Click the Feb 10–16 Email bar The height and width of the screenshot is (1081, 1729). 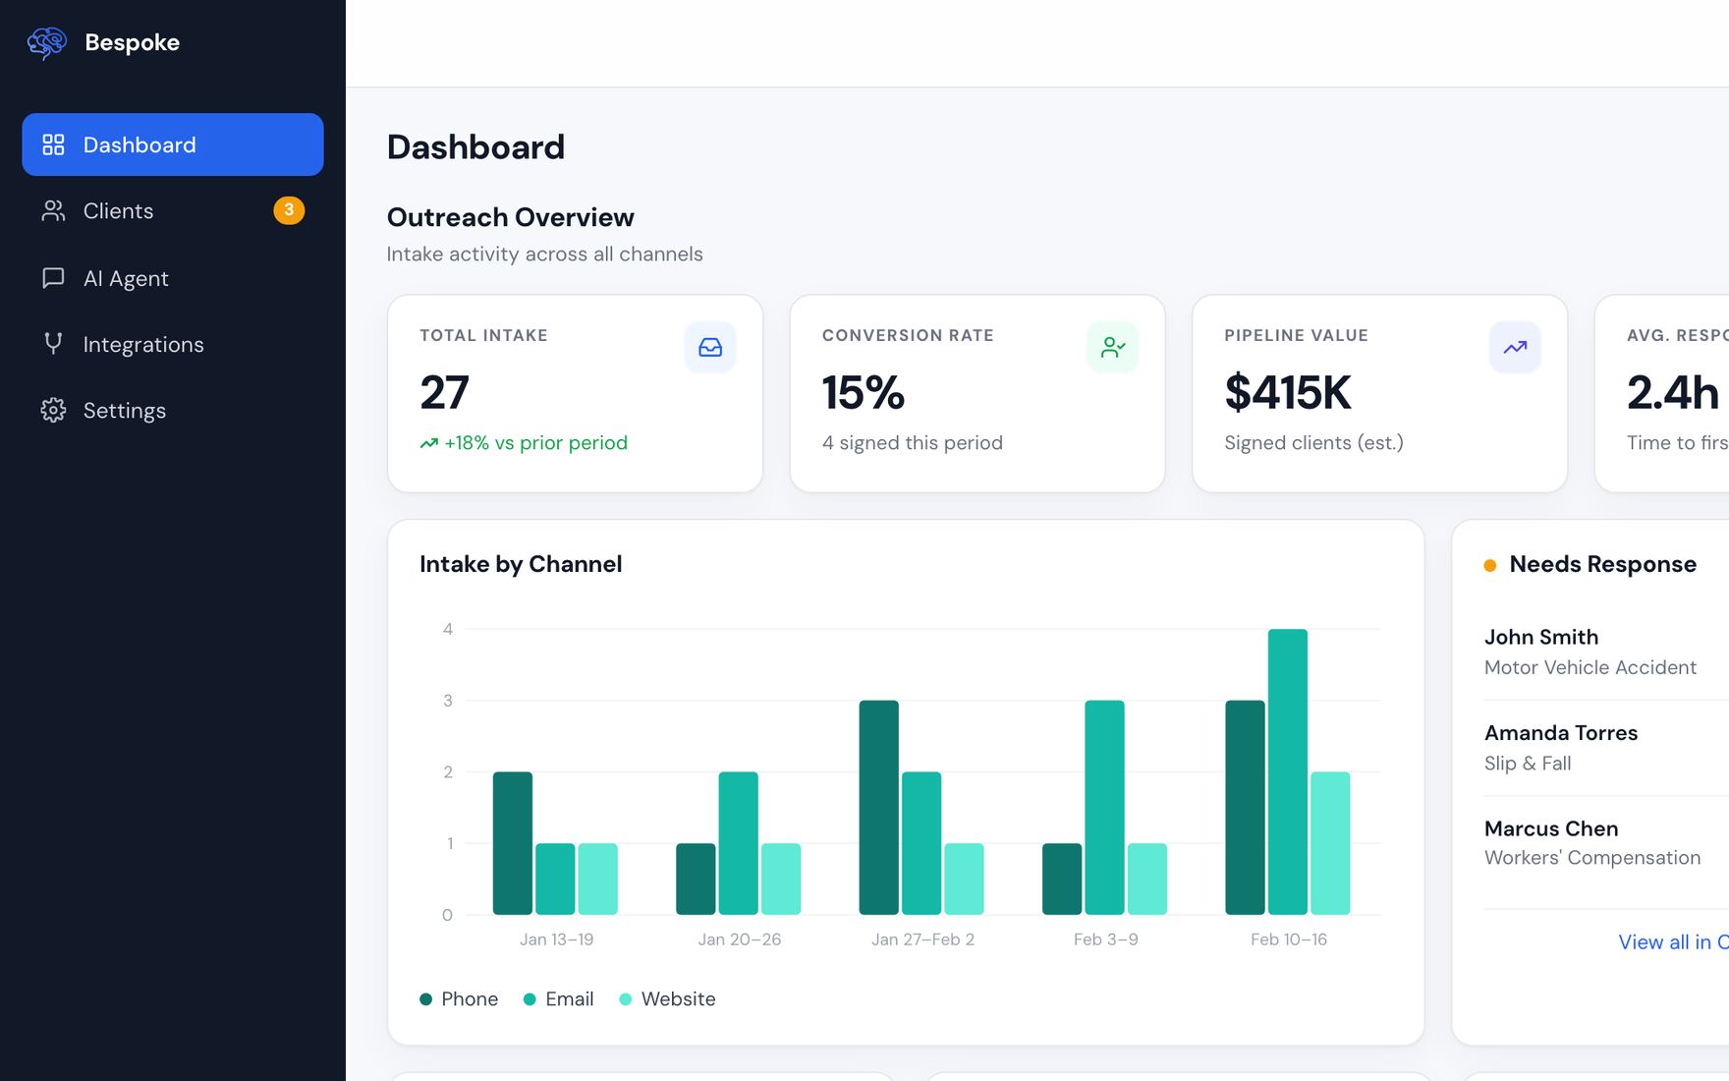(1287, 771)
